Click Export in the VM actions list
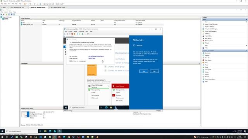The image size is (248, 139). click(x=207, y=75)
